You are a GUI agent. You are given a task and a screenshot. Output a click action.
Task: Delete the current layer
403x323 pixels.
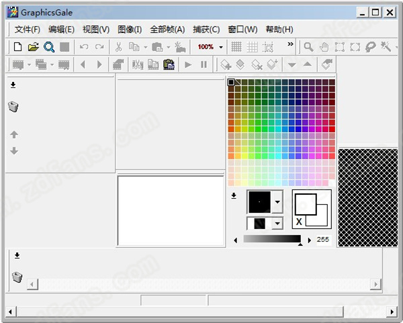[257, 64]
